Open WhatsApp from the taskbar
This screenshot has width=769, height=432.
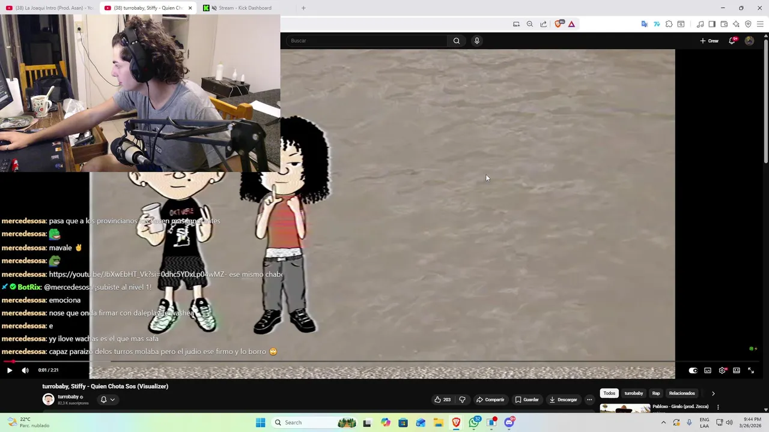pos(474,422)
